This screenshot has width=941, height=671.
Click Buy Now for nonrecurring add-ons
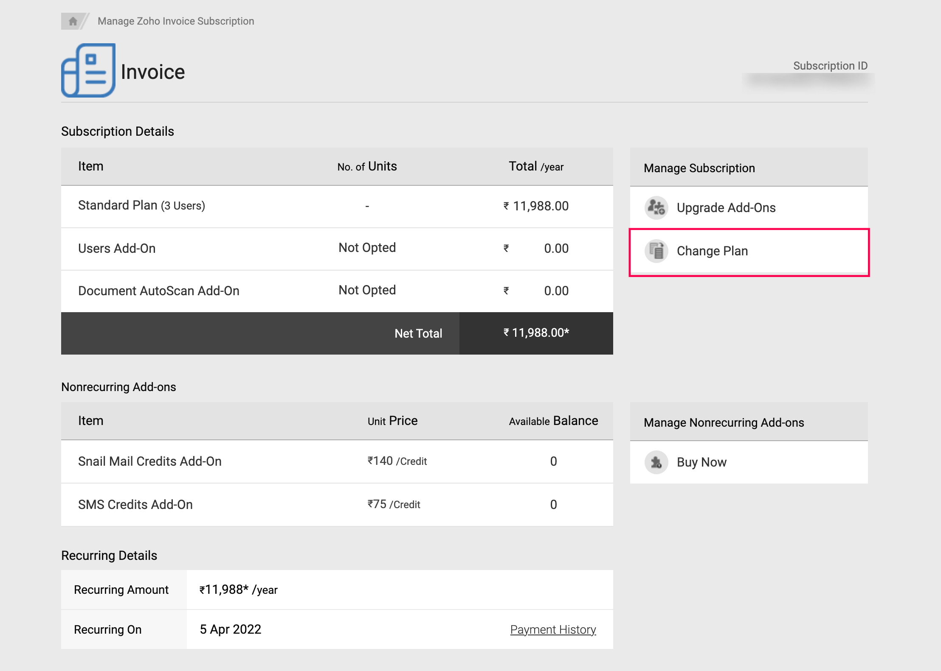click(702, 462)
